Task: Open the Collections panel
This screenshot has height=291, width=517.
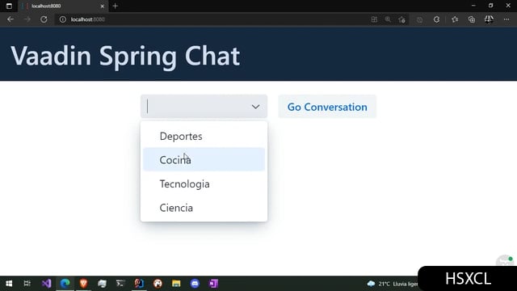Action: click(x=472, y=19)
